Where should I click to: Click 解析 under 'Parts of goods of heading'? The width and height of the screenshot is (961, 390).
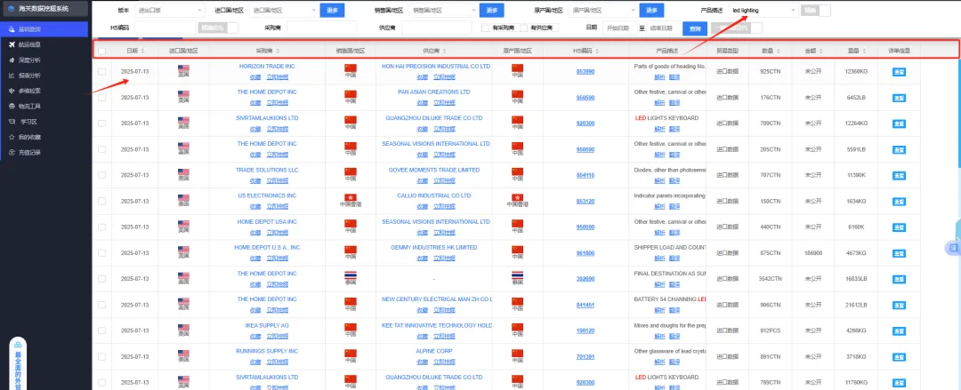coord(659,77)
